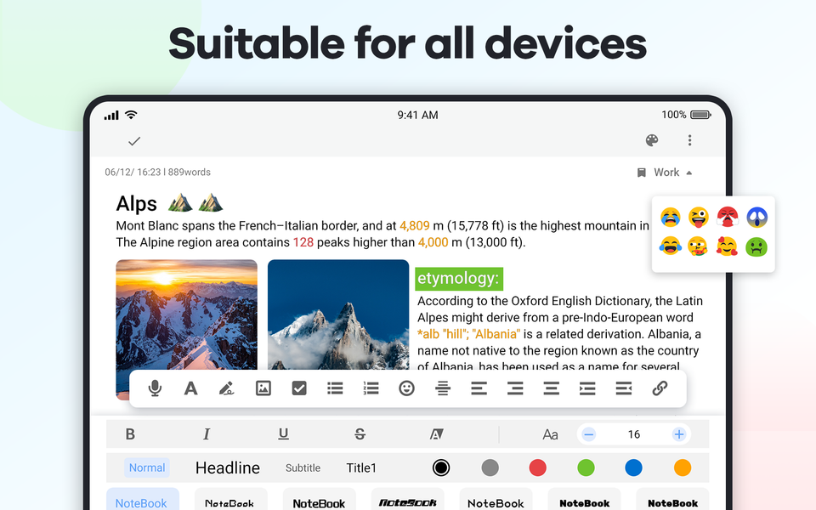Screen dimensions: 816x510
Task: Pick the red text color swatch
Action: click(x=537, y=467)
